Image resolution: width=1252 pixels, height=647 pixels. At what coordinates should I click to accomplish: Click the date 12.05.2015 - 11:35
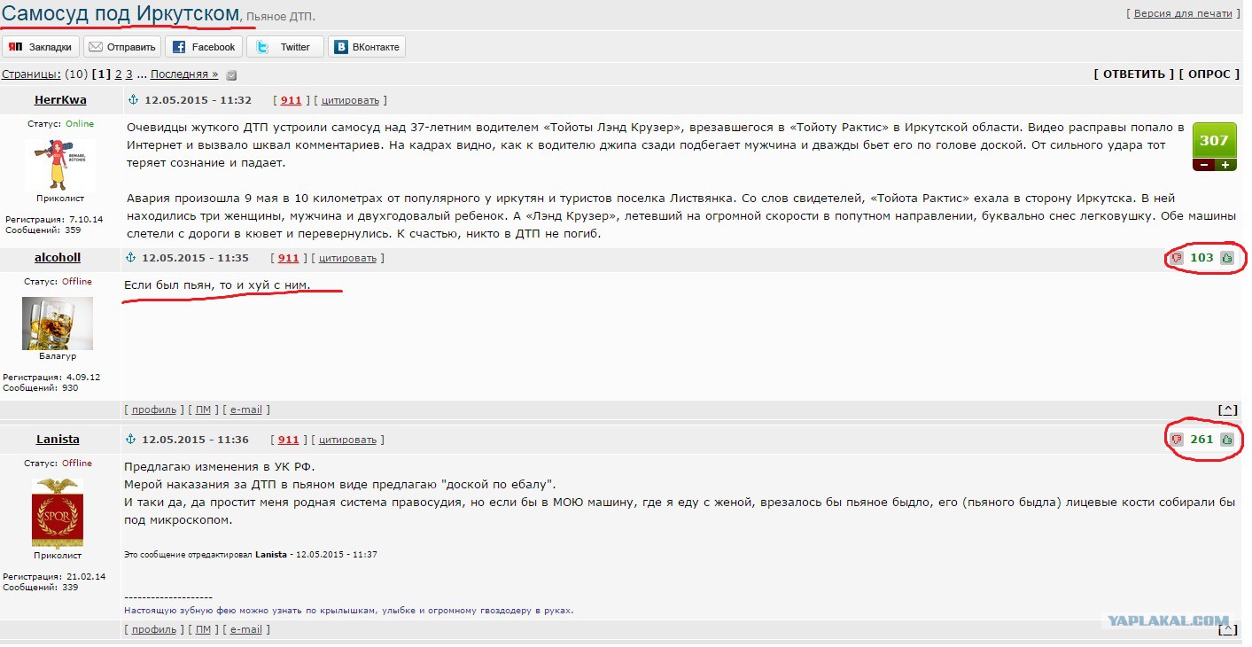tap(195, 258)
